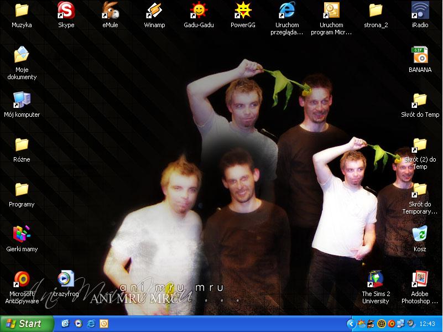
Task: Select the PowerGG desktop icon
Action: click(x=243, y=15)
